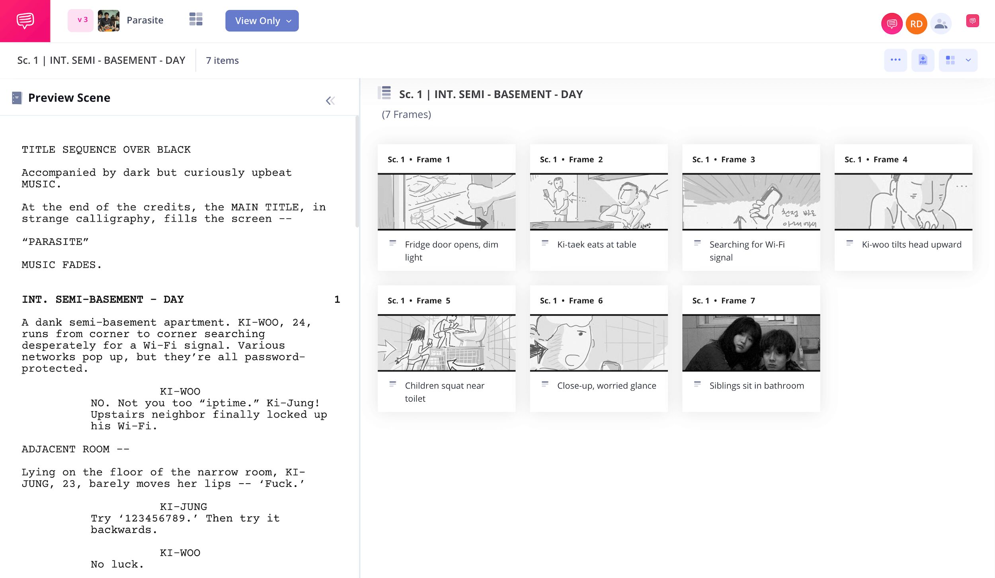Viewport: 995px width, 578px height.
Task: Click the pink comments avatar icon
Action: 892,24
